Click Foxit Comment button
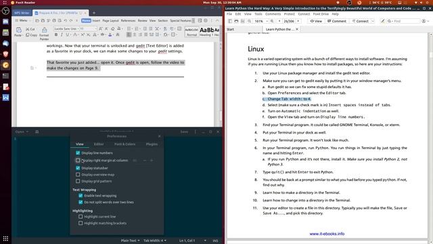 tap(336, 21)
